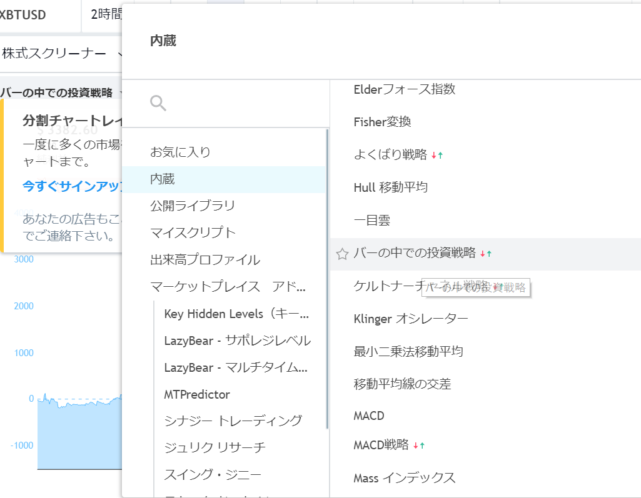
Task: Select the 内蔵 category
Action: pyautogui.click(x=163, y=179)
